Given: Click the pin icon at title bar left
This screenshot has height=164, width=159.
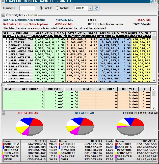Looking at the screenshot, I should click(x=3, y=1).
